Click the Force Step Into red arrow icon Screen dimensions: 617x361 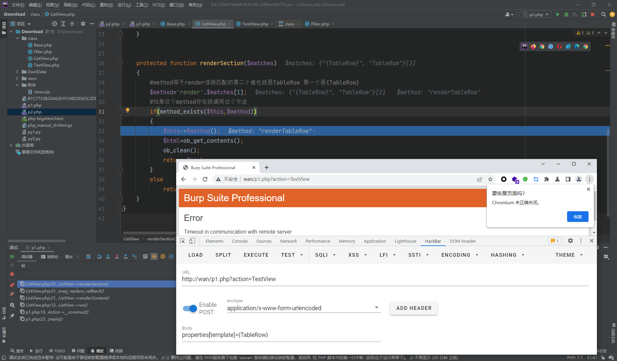point(117,256)
